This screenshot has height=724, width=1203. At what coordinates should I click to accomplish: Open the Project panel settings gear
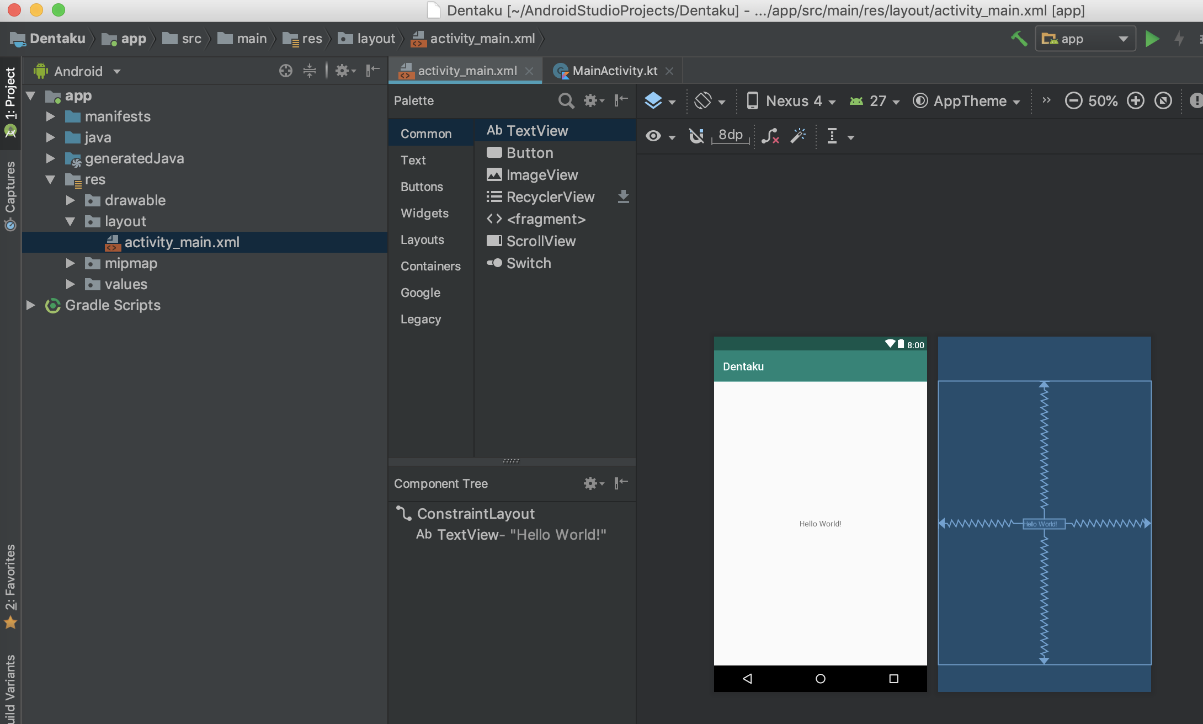(x=342, y=71)
